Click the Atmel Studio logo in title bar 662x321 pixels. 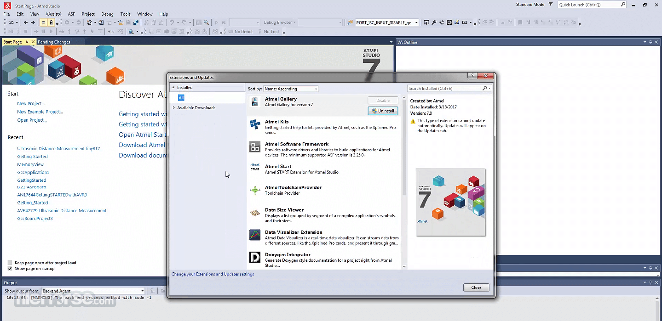pos(7,6)
